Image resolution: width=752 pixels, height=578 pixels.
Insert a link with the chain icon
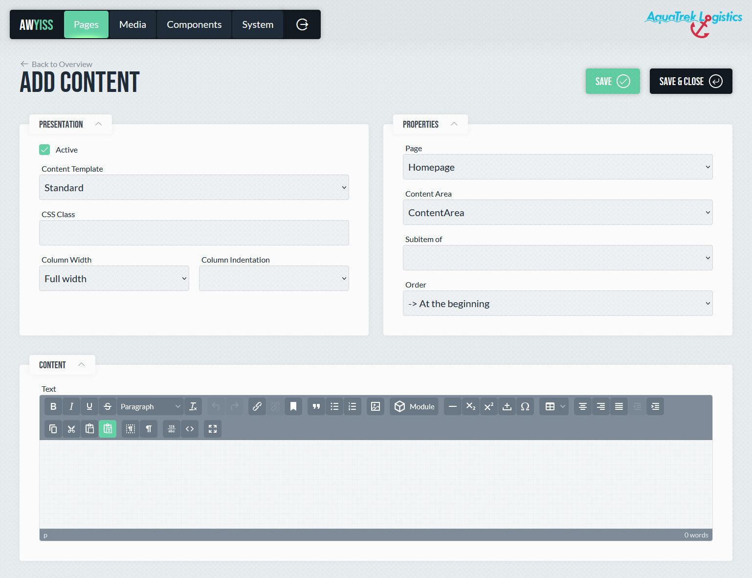pyautogui.click(x=257, y=406)
